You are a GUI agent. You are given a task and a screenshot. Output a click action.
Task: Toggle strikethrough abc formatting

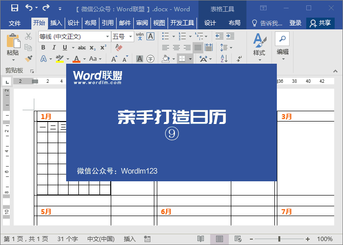pos(82,48)
